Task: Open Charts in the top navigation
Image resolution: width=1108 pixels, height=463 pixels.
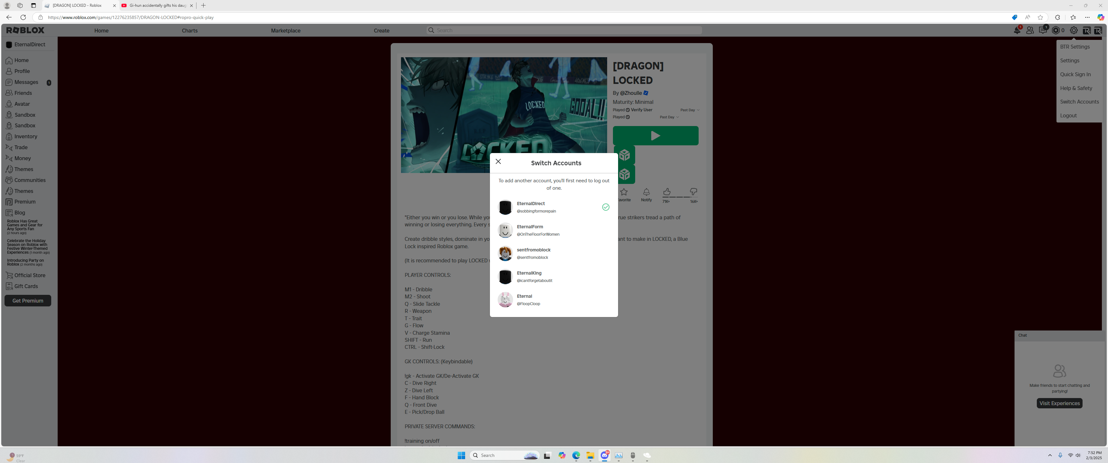Action: point(190,31)
